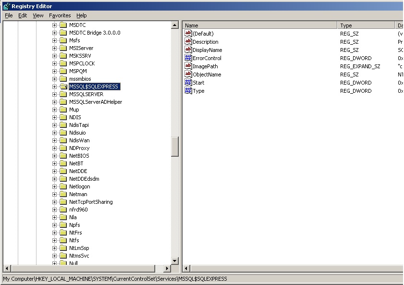404x285 pixels.
Task: Click the MSSQLSERVER folder icon
Action: 63,94
